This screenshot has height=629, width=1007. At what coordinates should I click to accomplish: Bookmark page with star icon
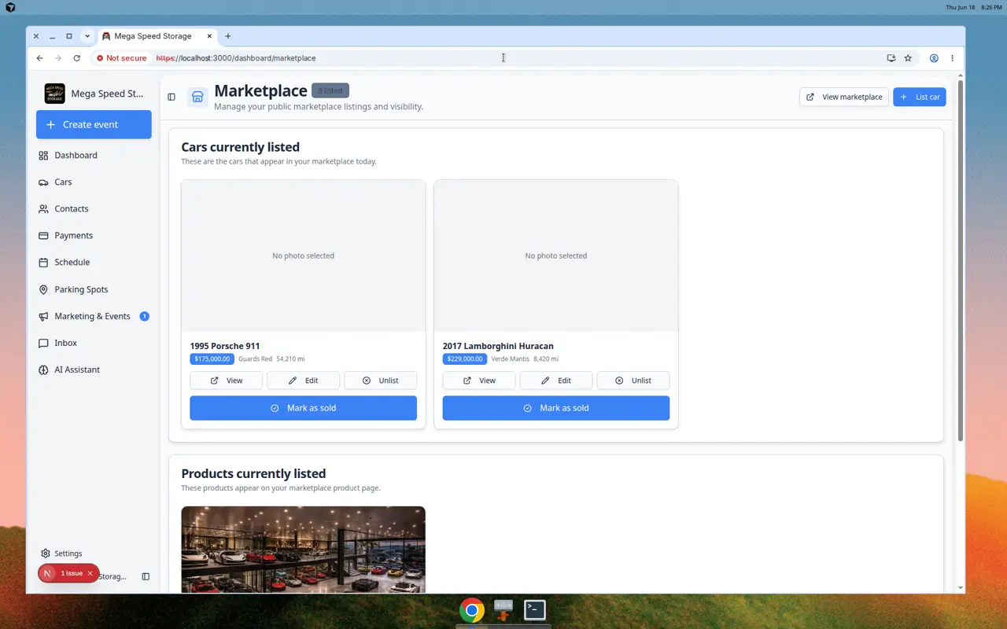point(908,58)
